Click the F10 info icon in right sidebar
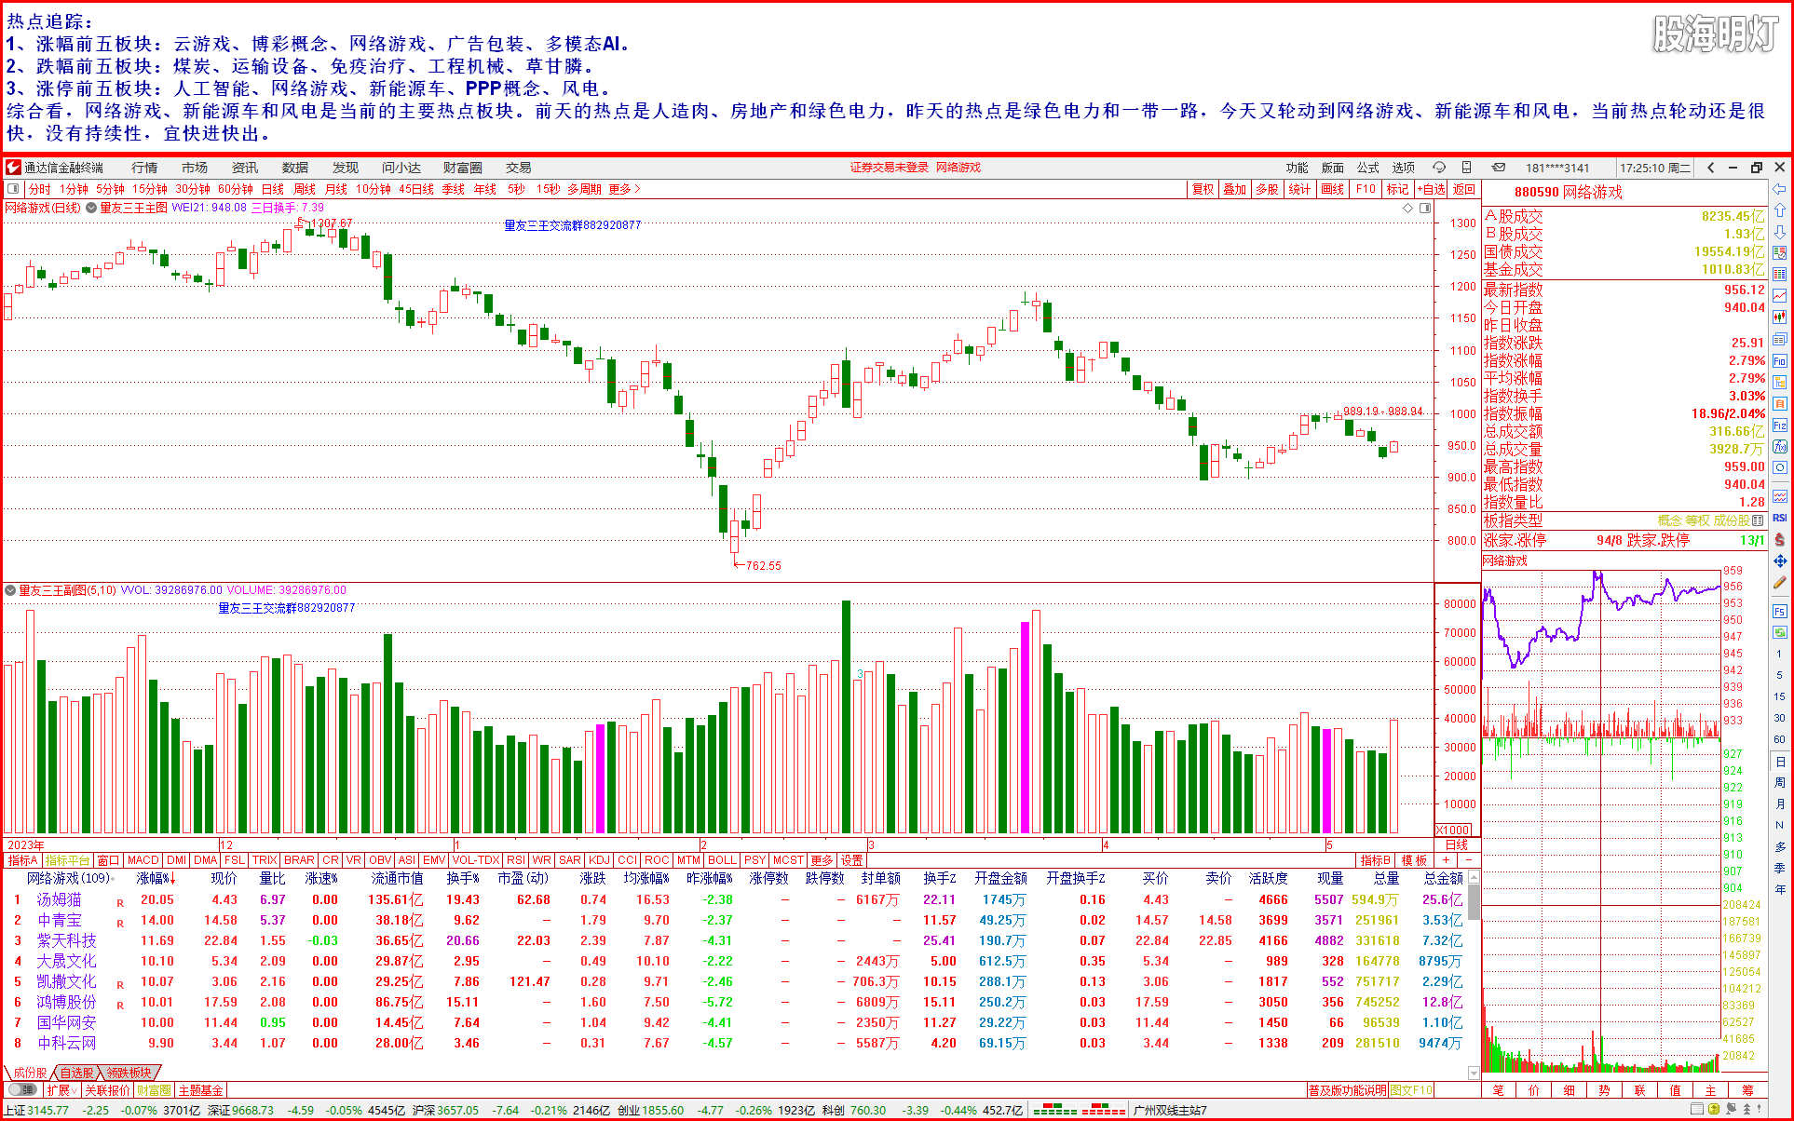The image size is (1794, 1121). (x=1779, y=360)
